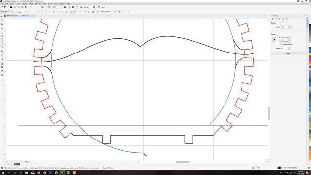This screenshot has width=311, height=175.
Task: Click the Open file icon
Action: click(x=5, y=7)
